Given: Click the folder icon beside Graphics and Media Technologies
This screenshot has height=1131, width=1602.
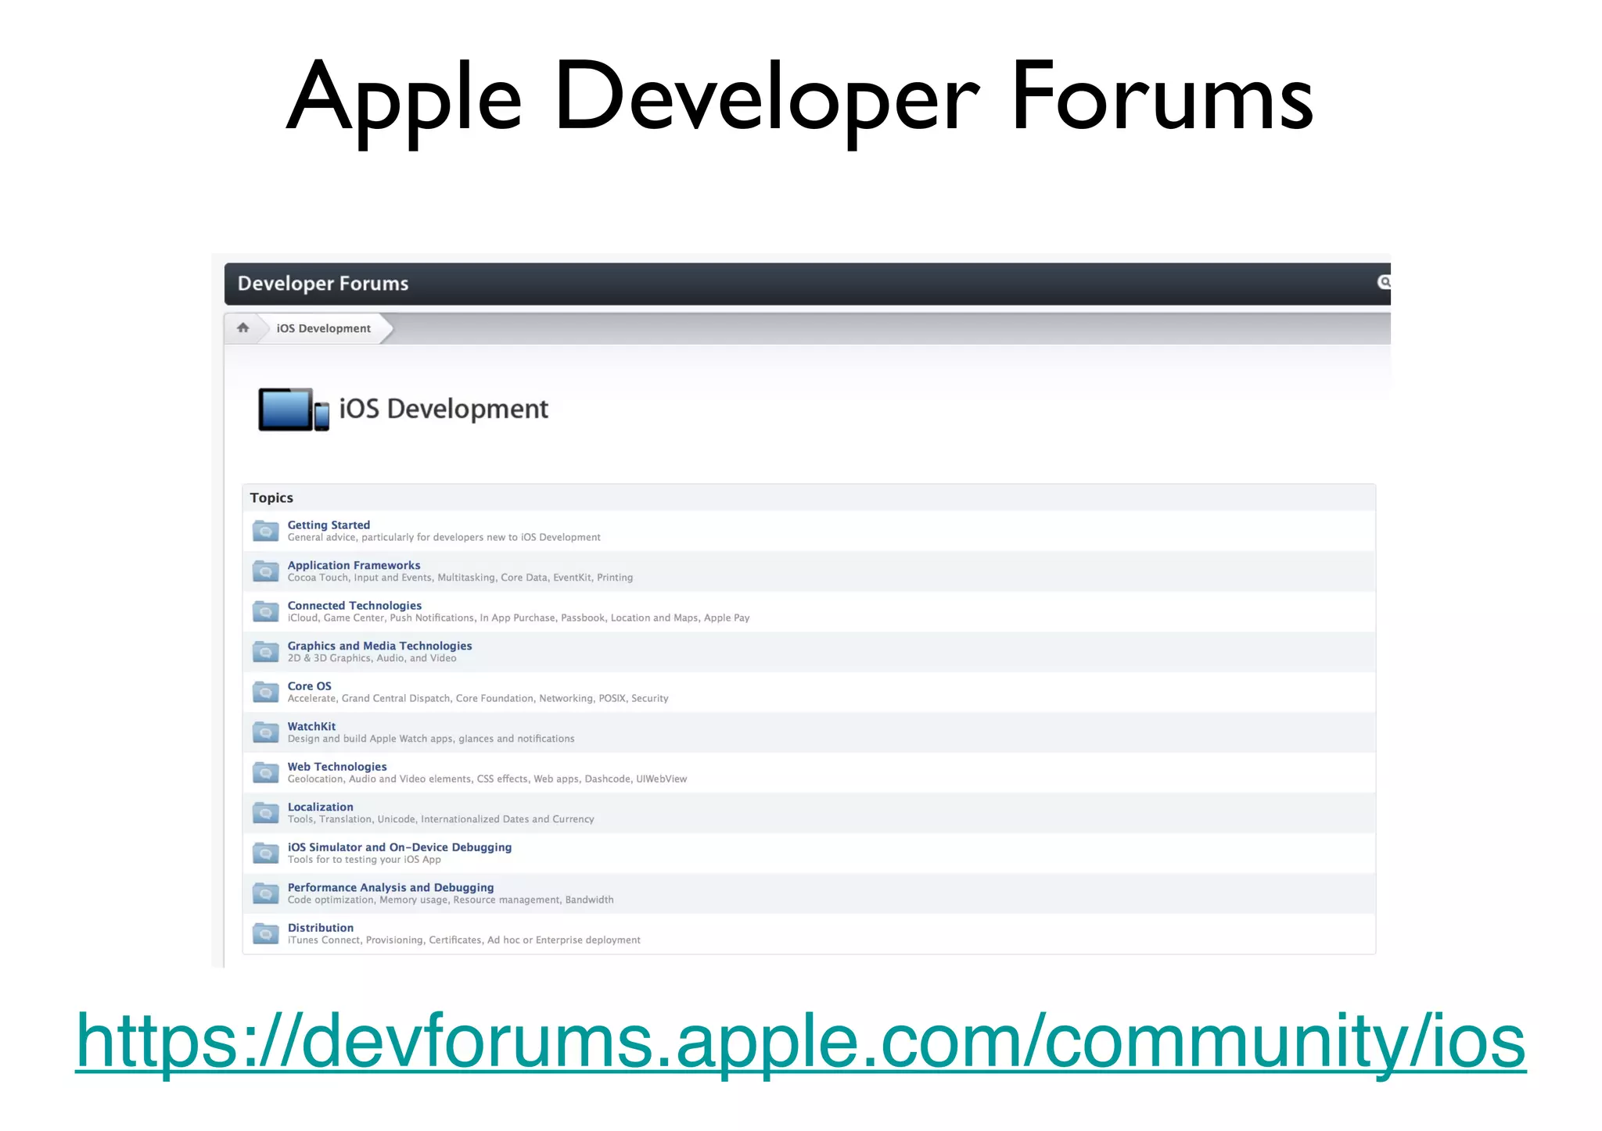Looking at the screenshot, I should coord(266,652).
